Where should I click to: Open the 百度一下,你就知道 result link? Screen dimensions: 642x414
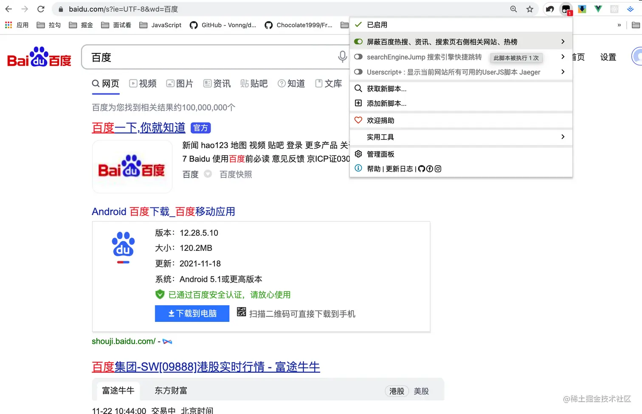click(138, 128)
